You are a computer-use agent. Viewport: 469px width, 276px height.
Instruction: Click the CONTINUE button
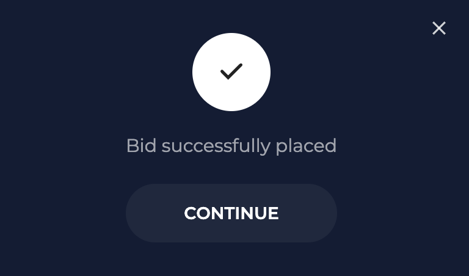tap(231, 213)
